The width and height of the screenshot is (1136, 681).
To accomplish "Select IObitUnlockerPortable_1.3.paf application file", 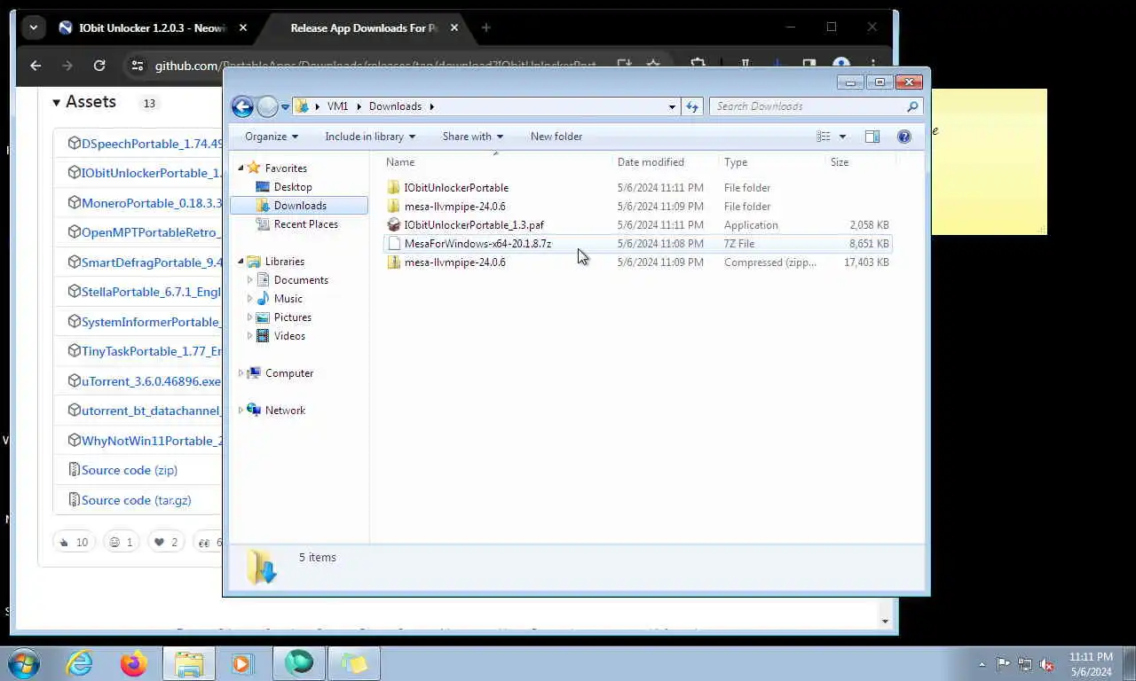I will coord(474,225).
